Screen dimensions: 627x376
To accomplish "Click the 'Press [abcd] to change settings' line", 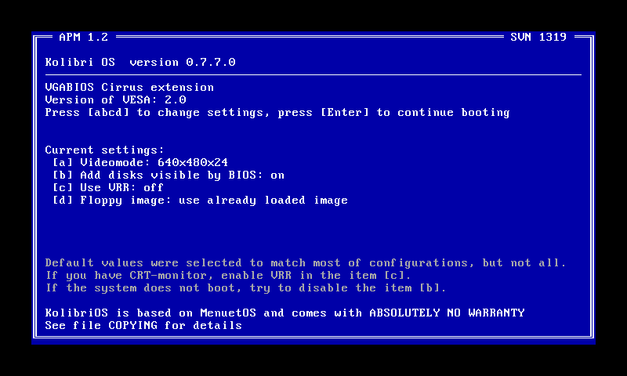I will [277, 113].
